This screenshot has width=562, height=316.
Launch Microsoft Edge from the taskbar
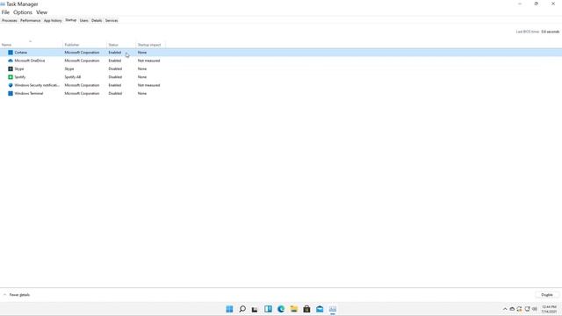click(281, 309)
